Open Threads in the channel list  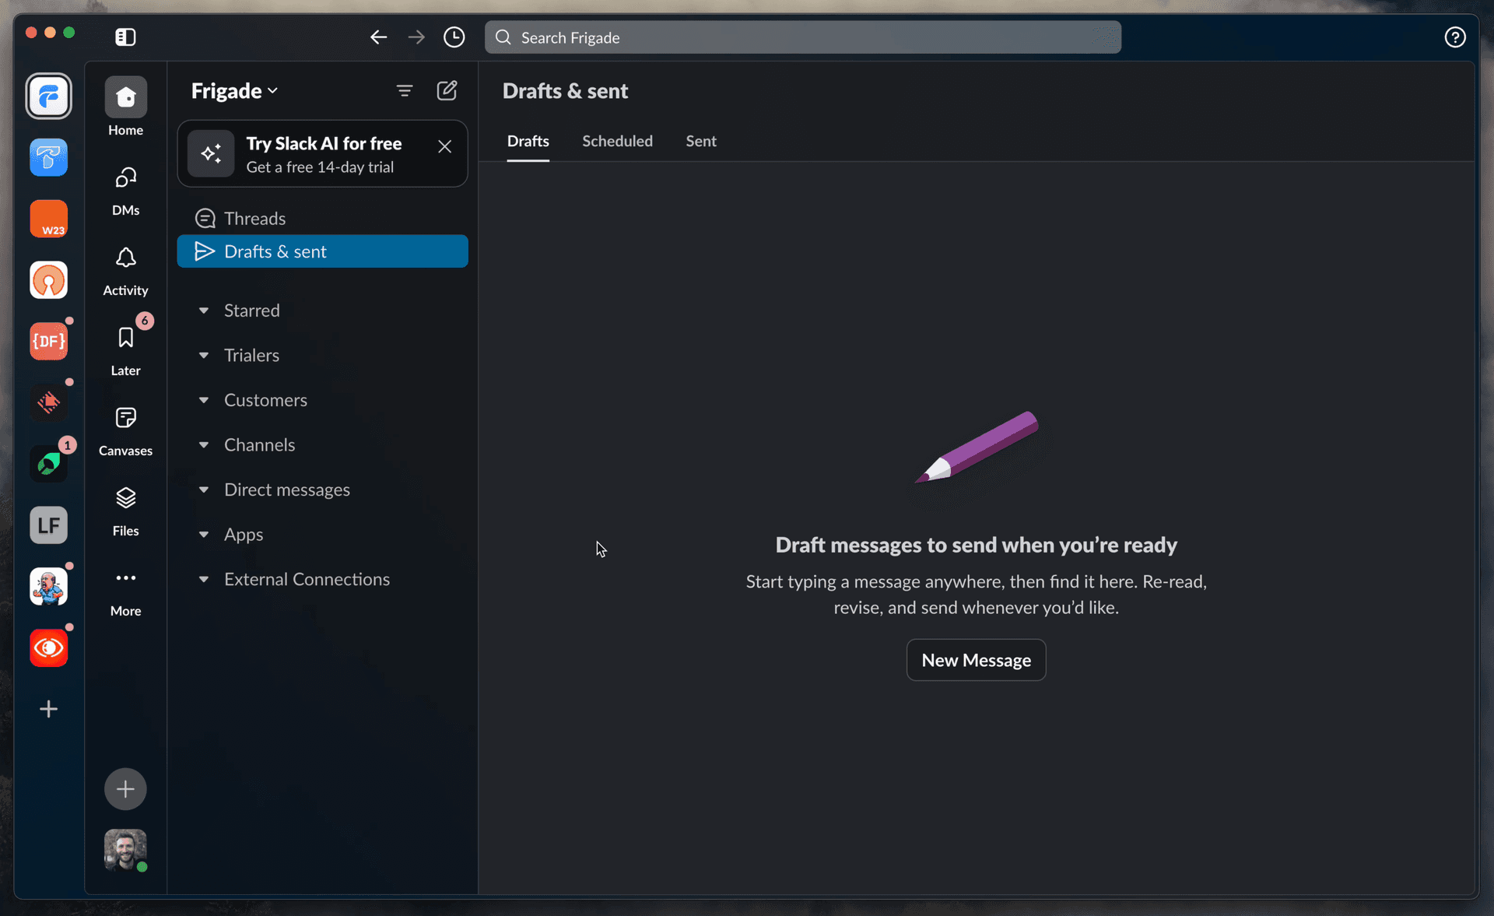[322, 219]
